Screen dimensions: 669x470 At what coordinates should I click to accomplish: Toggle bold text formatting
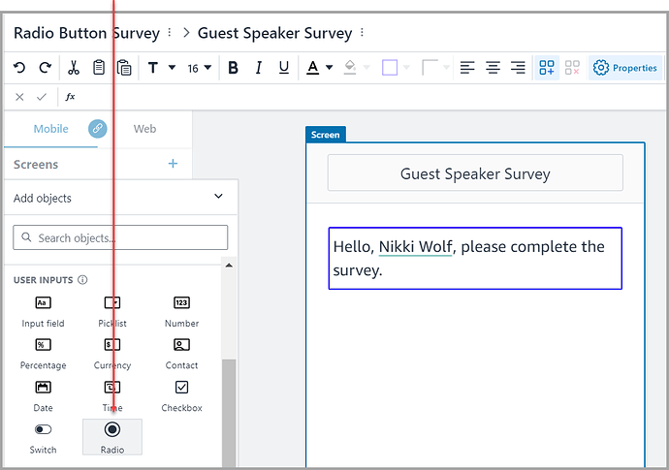tap(233, 68)
